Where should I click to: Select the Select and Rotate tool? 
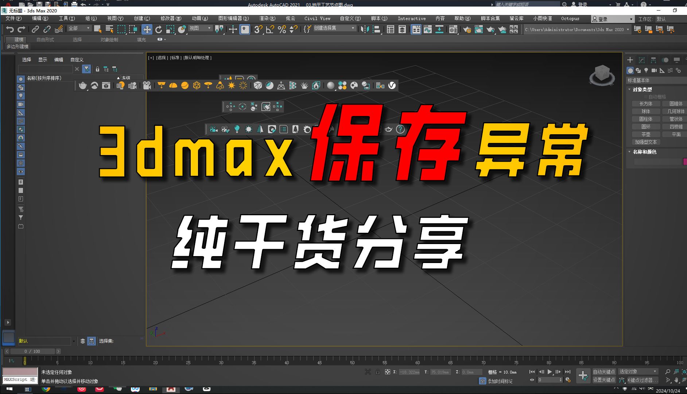[x=159, y=29]
